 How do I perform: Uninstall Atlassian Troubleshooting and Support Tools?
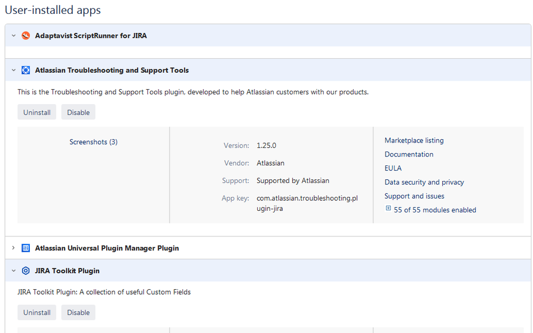click(37, 112)
